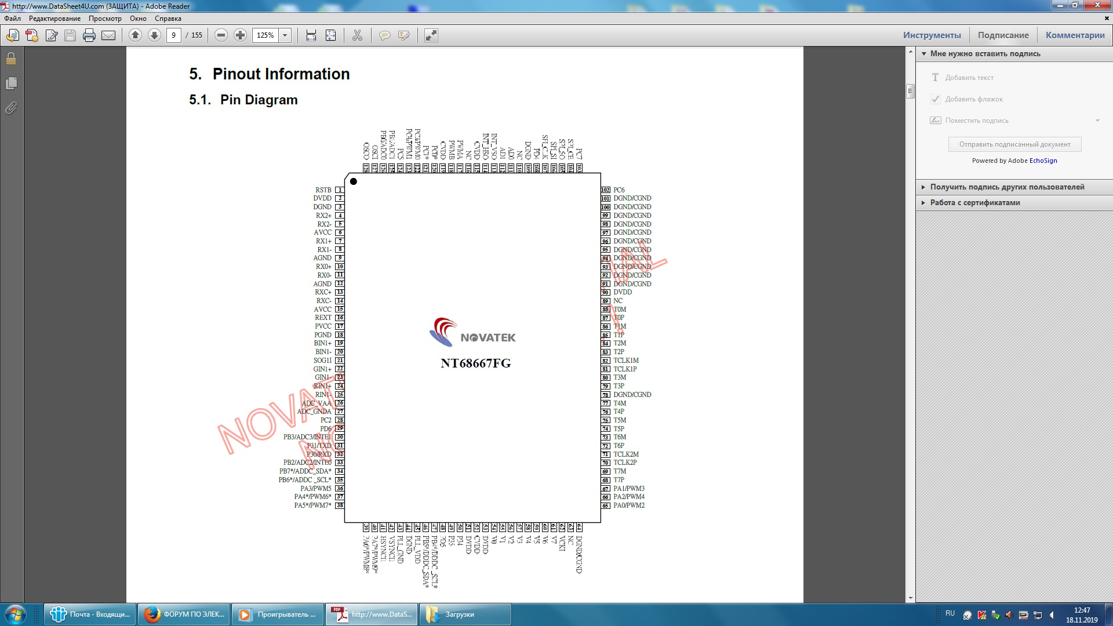This screenshot has height=626, width=1113.
Task: Open the Поместить подпись dropdown arrow
Action: [1097, 121]
